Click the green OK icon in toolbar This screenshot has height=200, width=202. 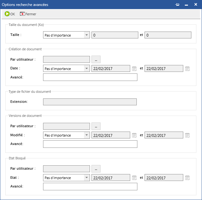(x=7, y=14)
